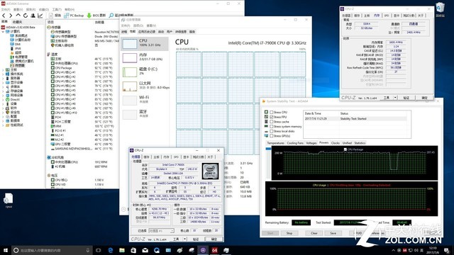Open the Store icon on the taskbar
454x255 pixels.
coord(133,250)
